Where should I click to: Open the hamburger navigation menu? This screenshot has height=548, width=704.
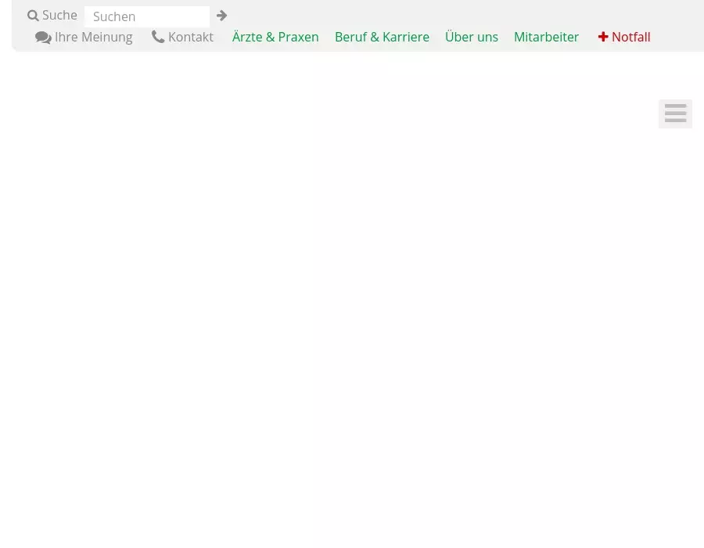[675, 114]
